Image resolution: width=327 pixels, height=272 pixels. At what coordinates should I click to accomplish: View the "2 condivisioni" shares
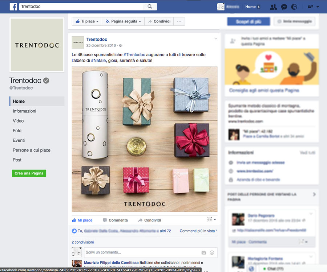point(83,242)
